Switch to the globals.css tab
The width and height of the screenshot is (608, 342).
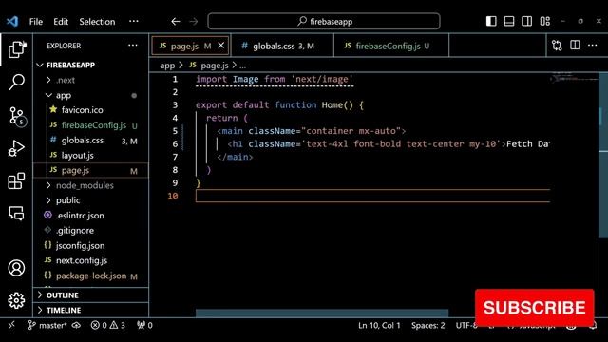[x=283, y=47]
